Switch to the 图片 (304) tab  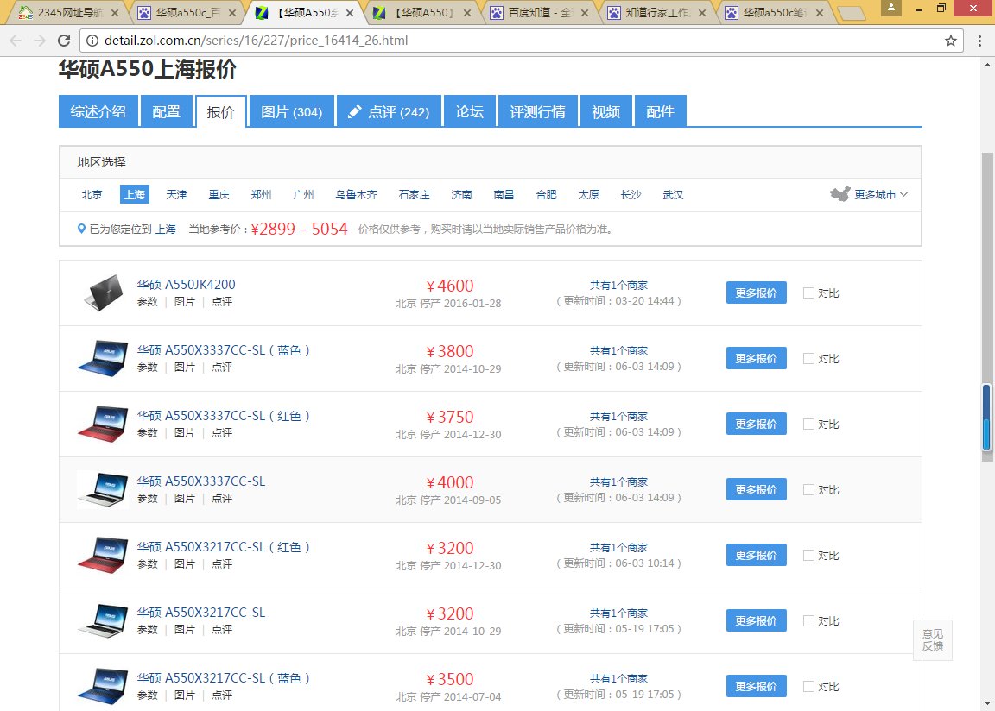(x=291, y=112)
